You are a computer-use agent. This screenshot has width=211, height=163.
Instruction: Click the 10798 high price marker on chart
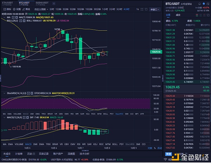pyautogui.click(x=58, y=29)
